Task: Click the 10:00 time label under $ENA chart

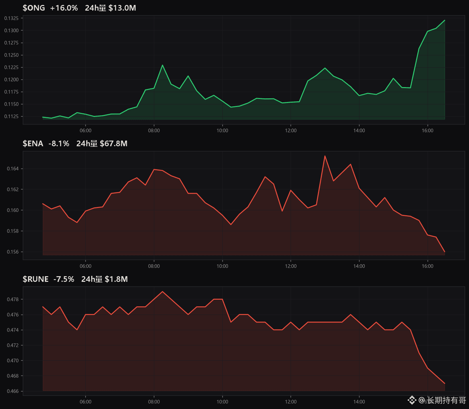Action: tap(222, 266)
